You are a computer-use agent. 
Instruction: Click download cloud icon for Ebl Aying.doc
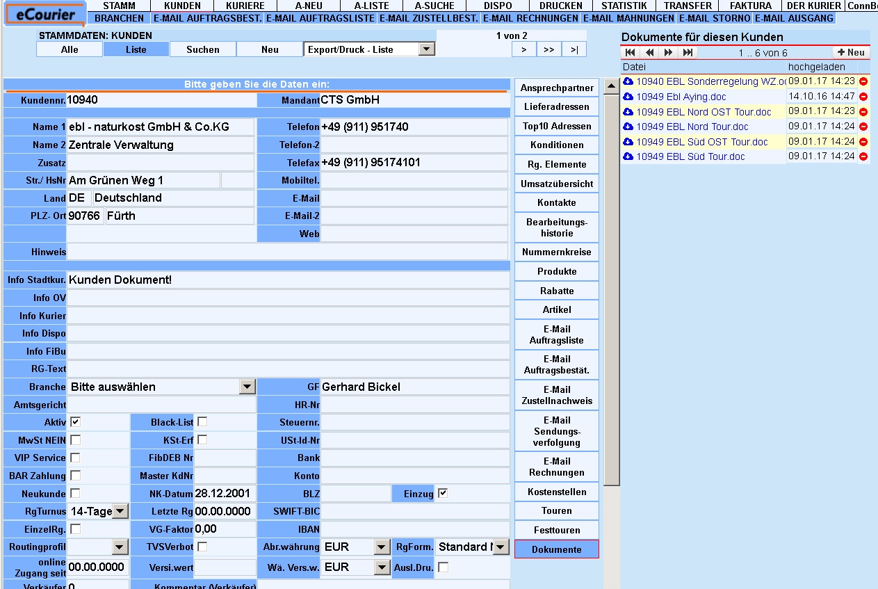click(628, 97)
